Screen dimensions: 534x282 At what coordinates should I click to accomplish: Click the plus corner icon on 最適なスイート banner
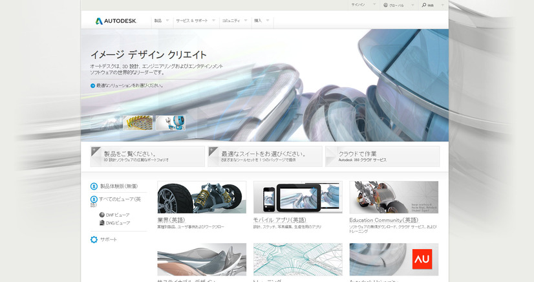pos(212,151)
